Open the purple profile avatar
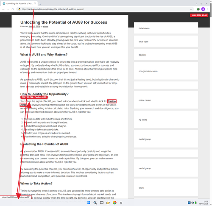 pos(203,9)
